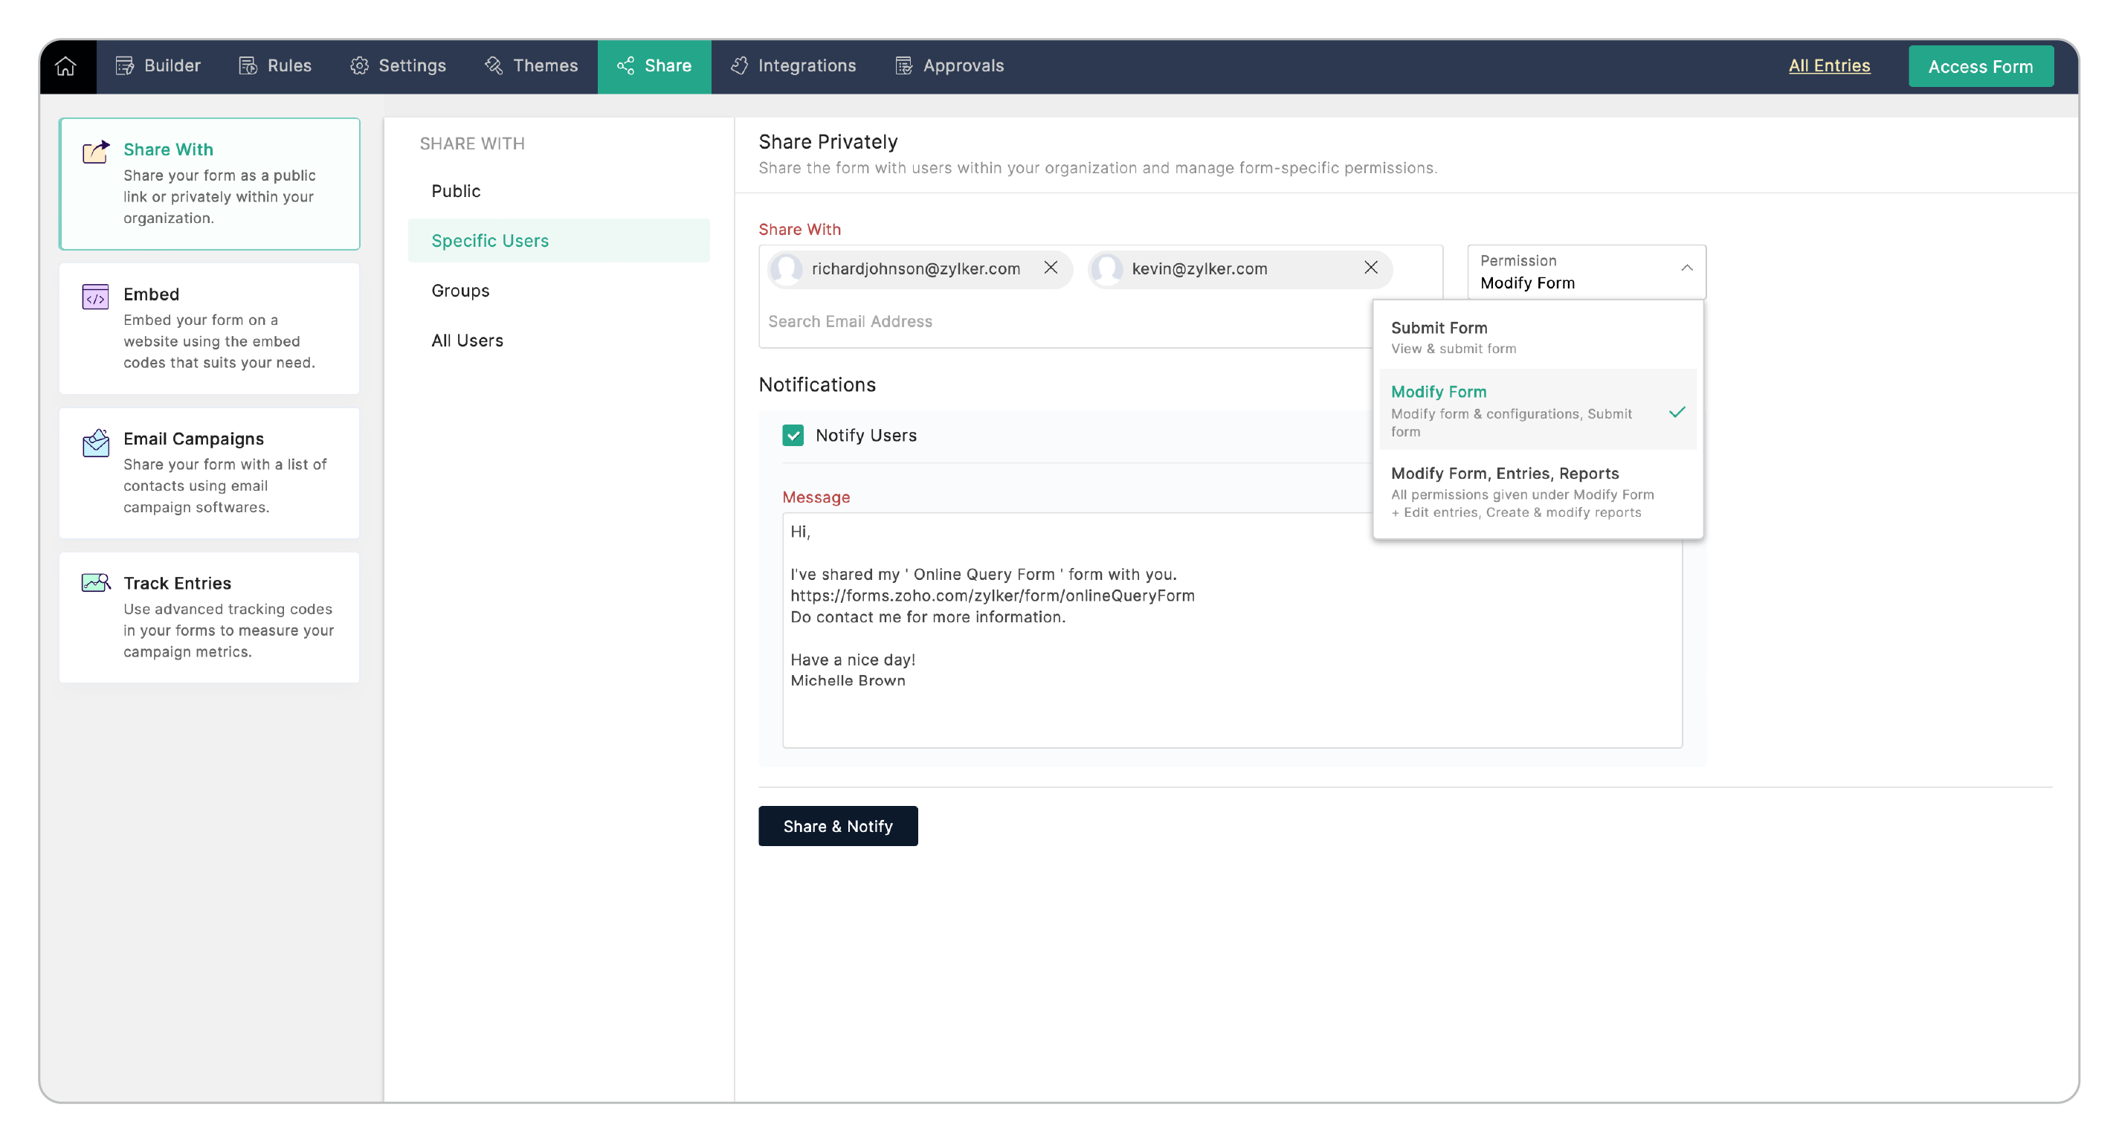
Task: Click the Share With arrow icon
Action: click(95, 152)
